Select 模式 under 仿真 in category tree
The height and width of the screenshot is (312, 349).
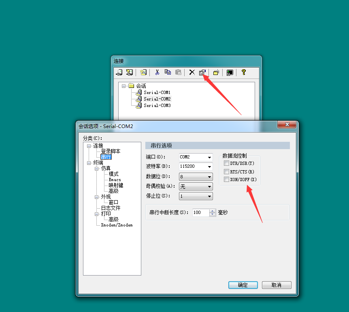[x=113, y=174]
